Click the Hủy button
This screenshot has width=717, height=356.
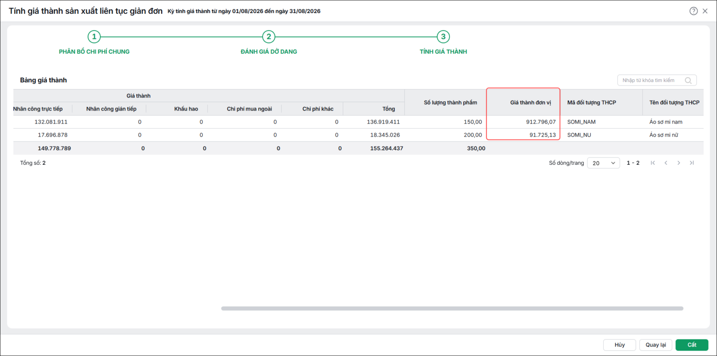(x=620, y=345)
